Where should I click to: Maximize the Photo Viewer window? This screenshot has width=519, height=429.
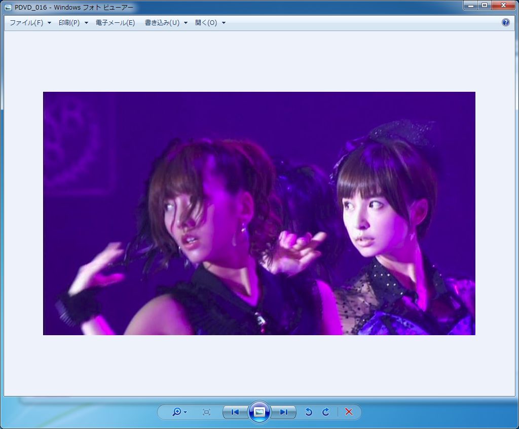click(485, 5)
